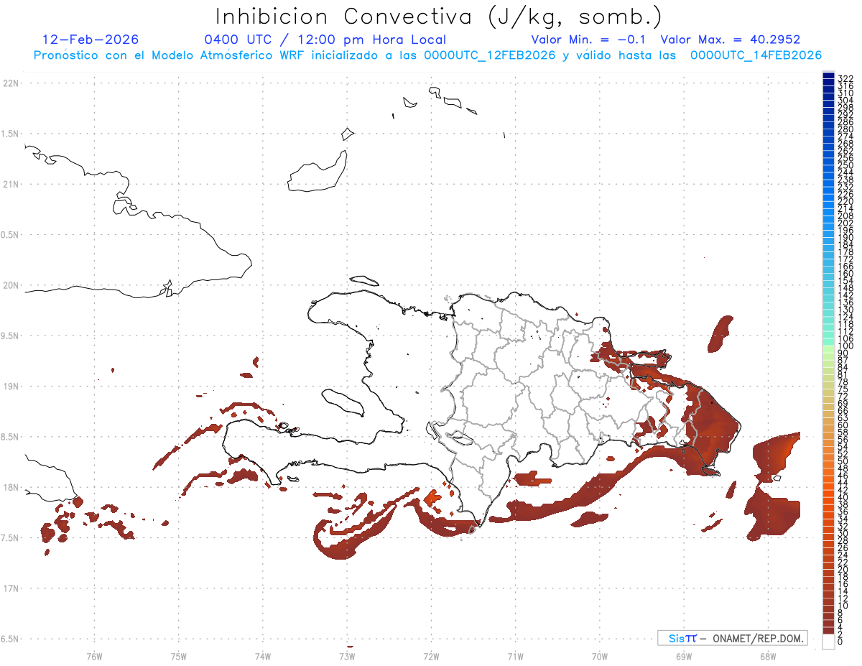Viewport: 862px width, 666px height.
Task: Click the '68W' longitude label
Action: (768, 655)
